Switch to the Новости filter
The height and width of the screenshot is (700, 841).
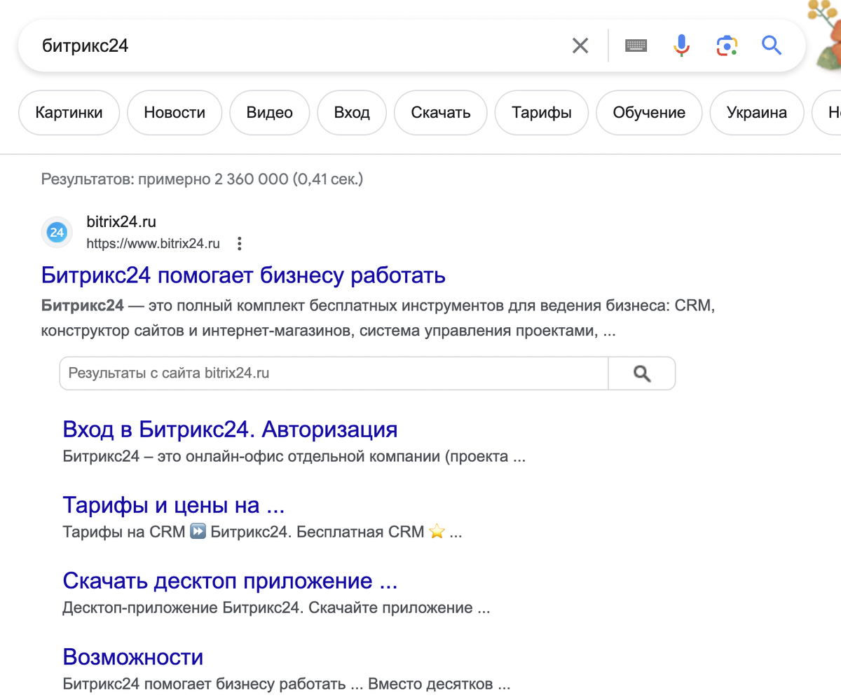click(175, 112)
